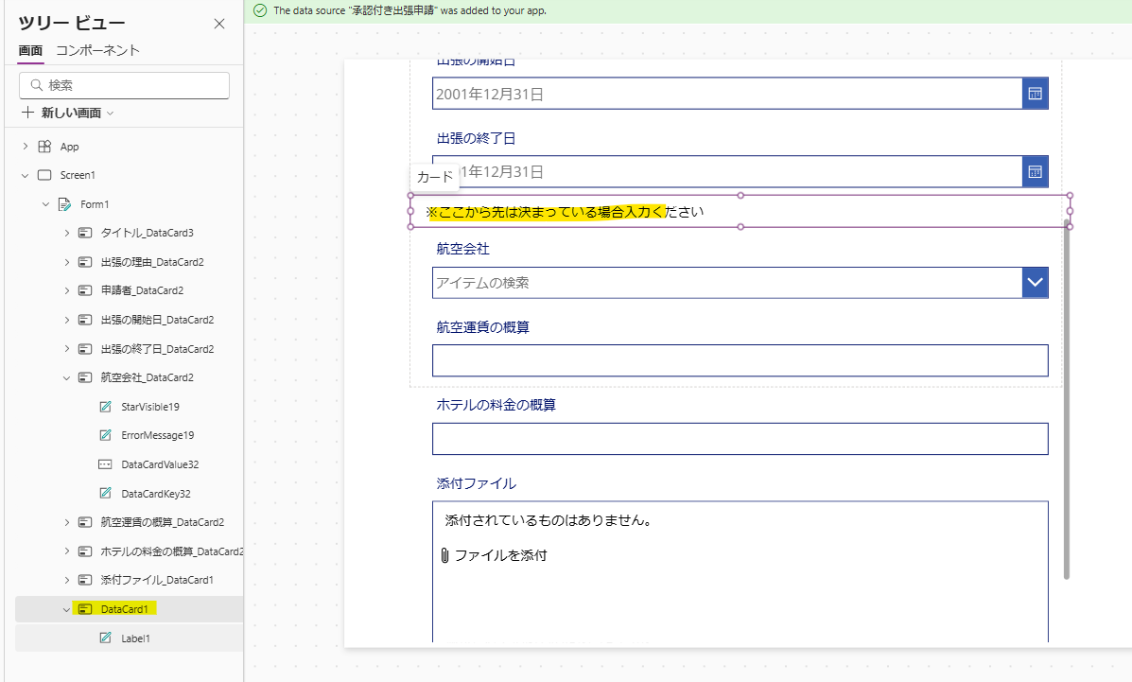Select Screen1 in the tree

pyautogui.click(x=78, y=176)
